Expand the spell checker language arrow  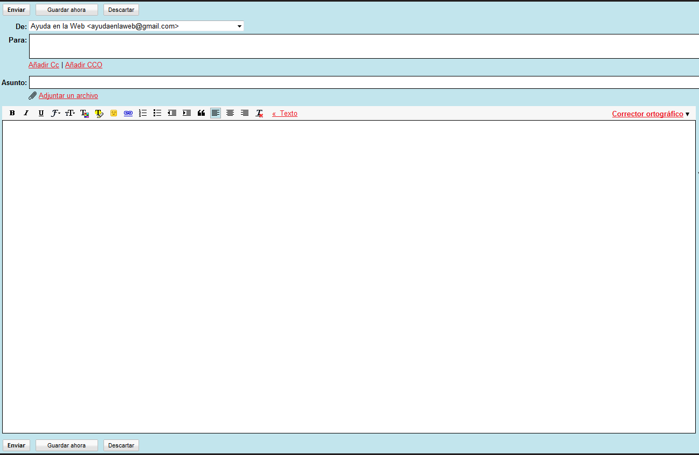687,114
